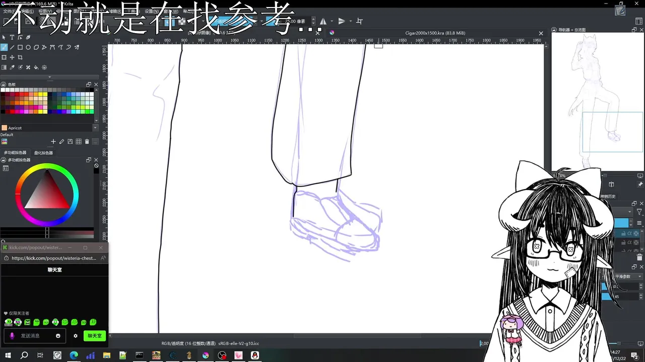Delete the selected palette swatch
645x362 pixels.
(87, 142)
